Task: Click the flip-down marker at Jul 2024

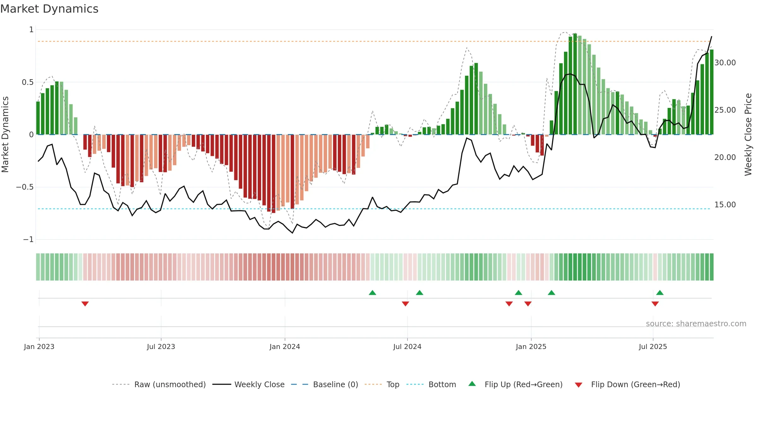Action: 406,304
